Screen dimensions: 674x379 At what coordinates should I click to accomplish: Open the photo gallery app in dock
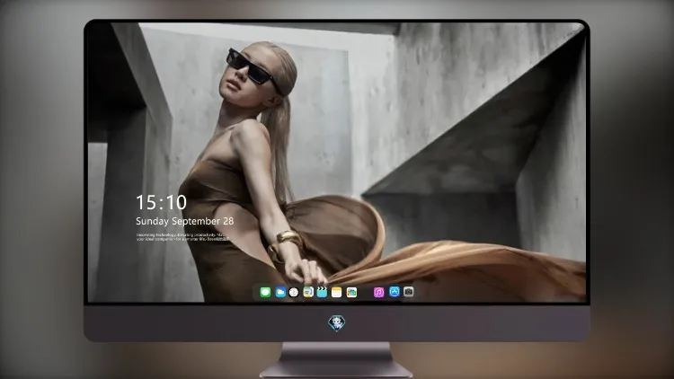(x=351, y=293)
